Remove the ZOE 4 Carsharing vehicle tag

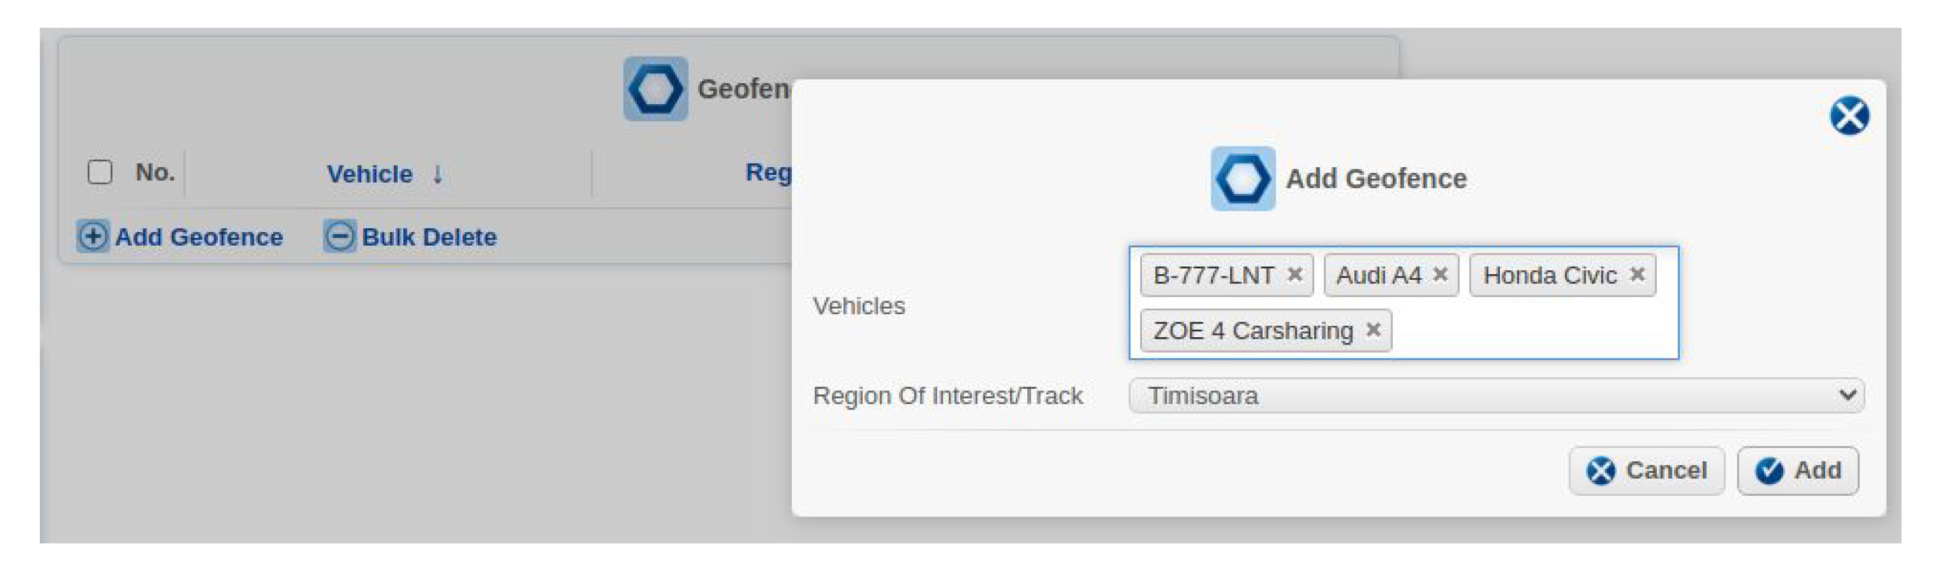tap(1374, 330)
